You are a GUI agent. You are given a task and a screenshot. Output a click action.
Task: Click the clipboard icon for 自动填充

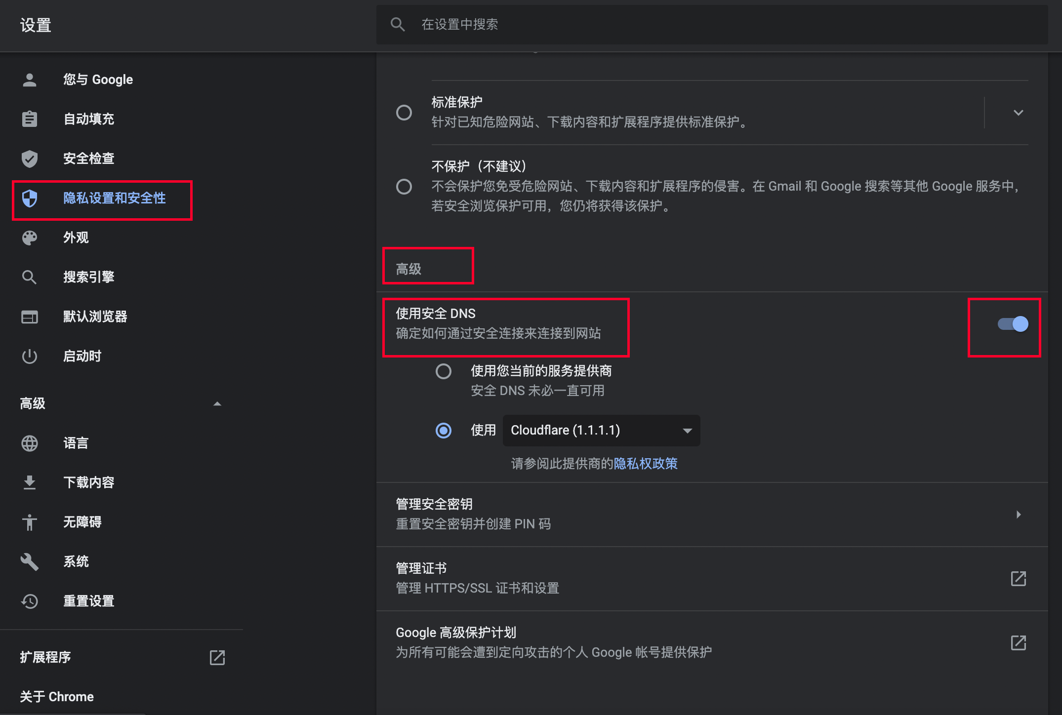point(30,119)
